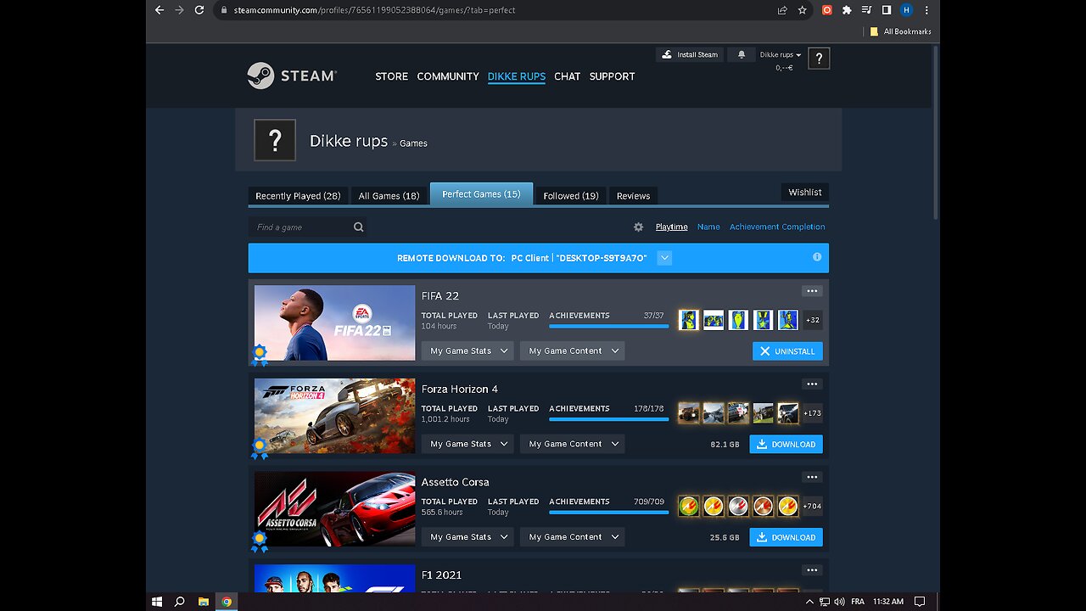This screenshot has height=611, width=1086.
Task: Bookmark this page with star icon
Action: point(803,10)
